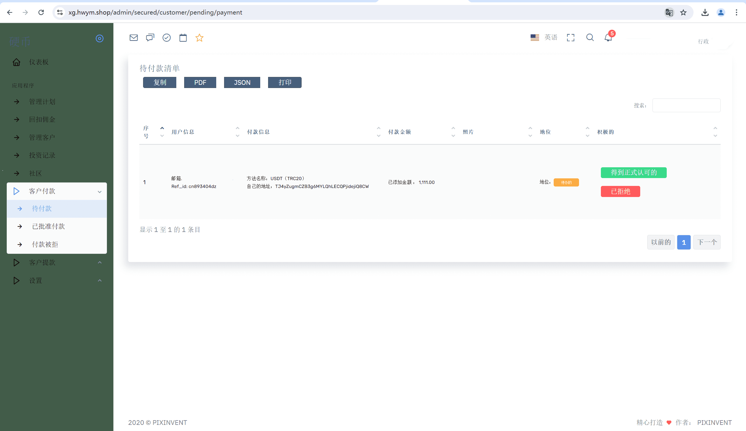Open the notification bell with badge 5

608,37
